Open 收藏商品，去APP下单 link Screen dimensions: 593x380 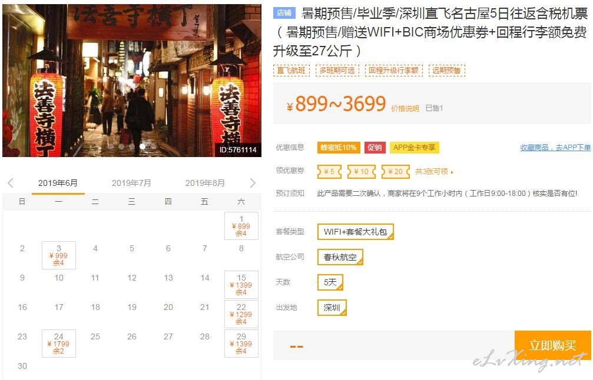[555, 147]
